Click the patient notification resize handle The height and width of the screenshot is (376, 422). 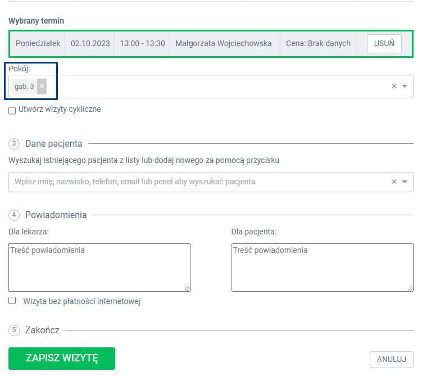(x=410, y=288)
